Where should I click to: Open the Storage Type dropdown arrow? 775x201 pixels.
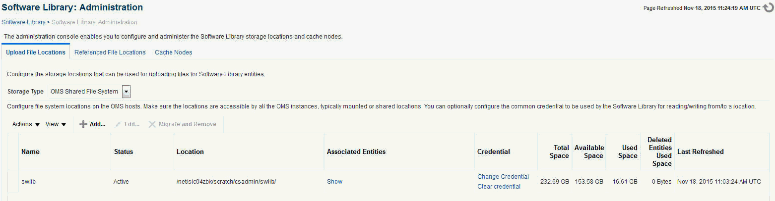[x=126, y=92]
